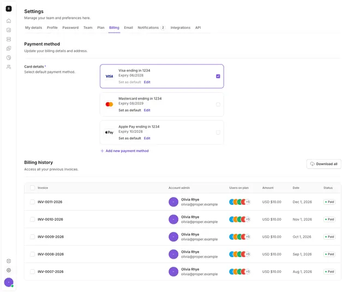Click the user avatars in INV-0008-2026 row
The image size is (349, 292).
click(x=240, y=254)
